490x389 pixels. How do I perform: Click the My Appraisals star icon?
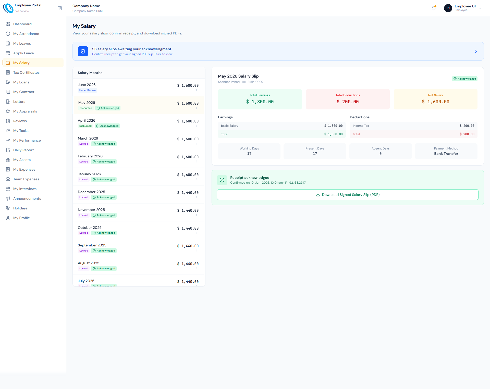(x=8, y=111)
